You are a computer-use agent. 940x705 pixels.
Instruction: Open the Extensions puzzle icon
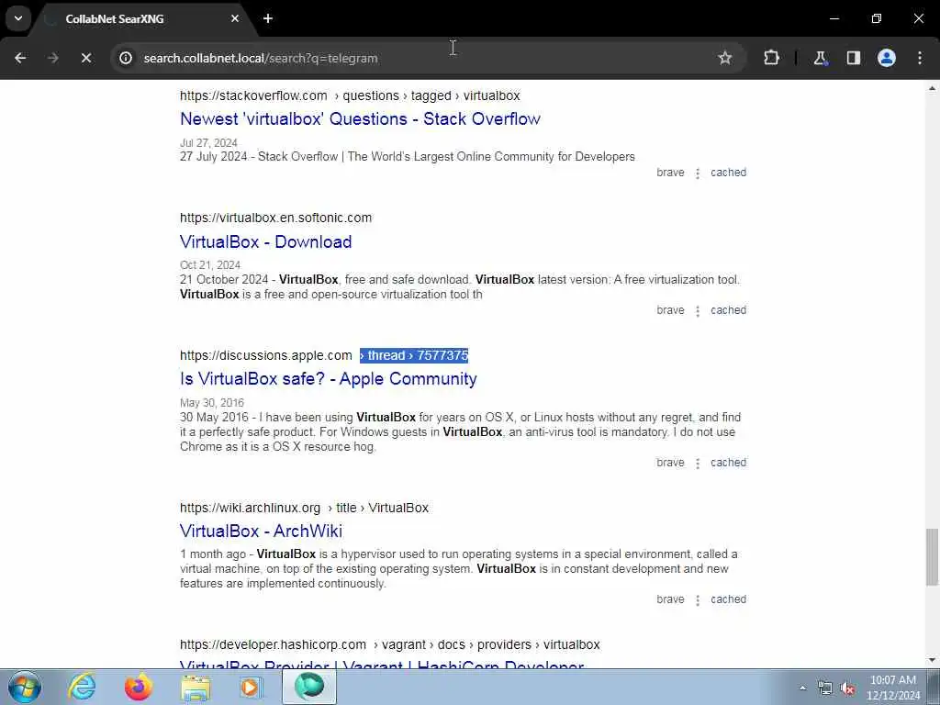(x=771, y=58)
